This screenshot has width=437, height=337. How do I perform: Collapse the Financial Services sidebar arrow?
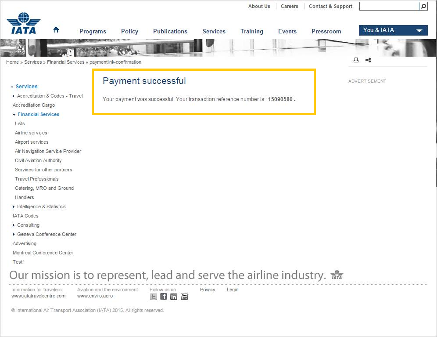coord(14,115)
